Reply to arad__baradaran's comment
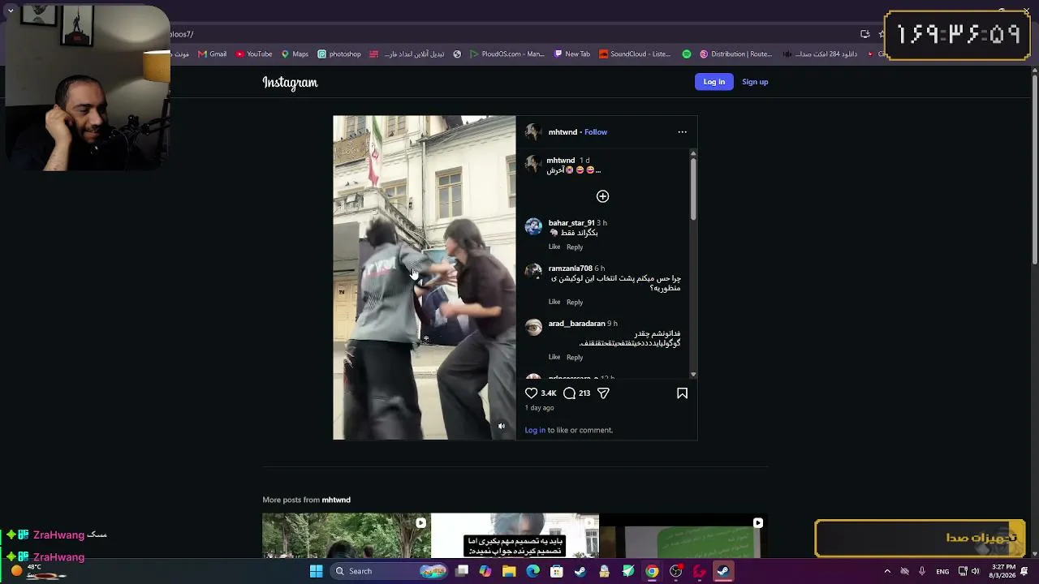This screenshot has height=584, width=1039. pos(575,357)
